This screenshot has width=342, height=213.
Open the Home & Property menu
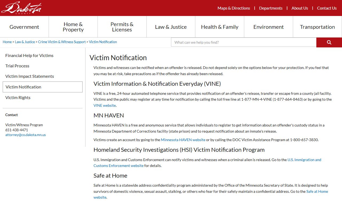click(x=73, y=27)
